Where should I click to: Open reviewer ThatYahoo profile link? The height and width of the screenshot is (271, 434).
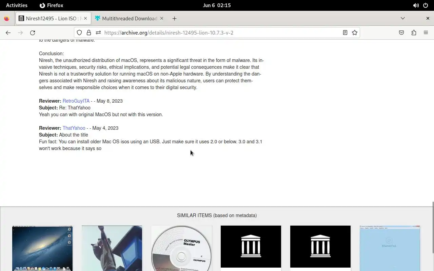tap(74, 128)
